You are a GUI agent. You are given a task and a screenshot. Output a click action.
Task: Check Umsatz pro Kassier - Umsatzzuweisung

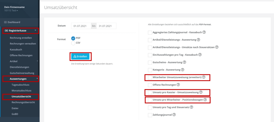(x=150, y=93)
